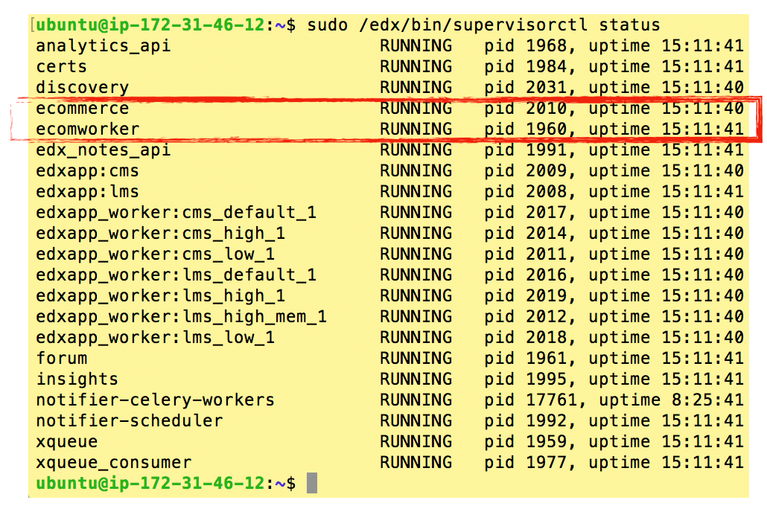
Task: Place cursor at the bottom terminal prompt block
Action: coord(312,483)
